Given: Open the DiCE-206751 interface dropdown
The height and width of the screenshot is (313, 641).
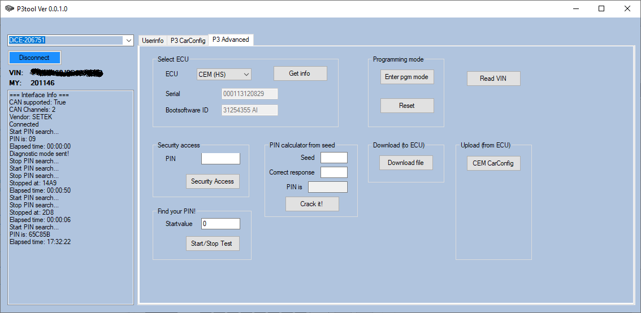Looking at the screenshot, I should [128, 40].
